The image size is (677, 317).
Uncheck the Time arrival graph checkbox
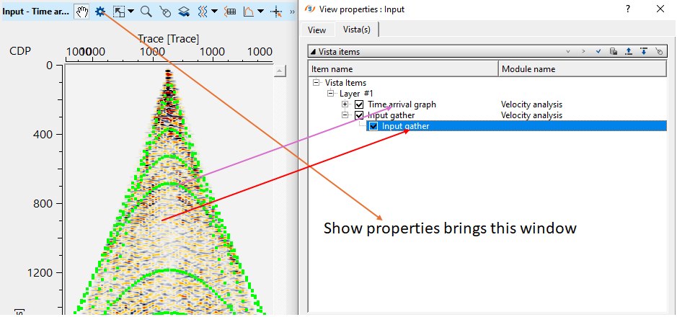pos(359,104)
